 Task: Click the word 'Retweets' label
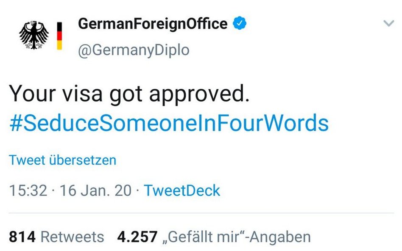[72, 237]
